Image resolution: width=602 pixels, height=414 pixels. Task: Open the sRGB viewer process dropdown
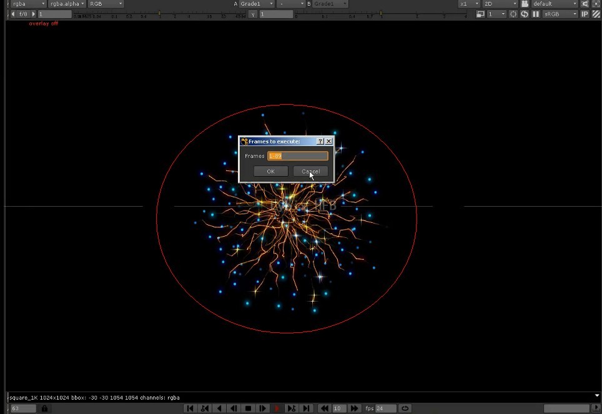560,14
